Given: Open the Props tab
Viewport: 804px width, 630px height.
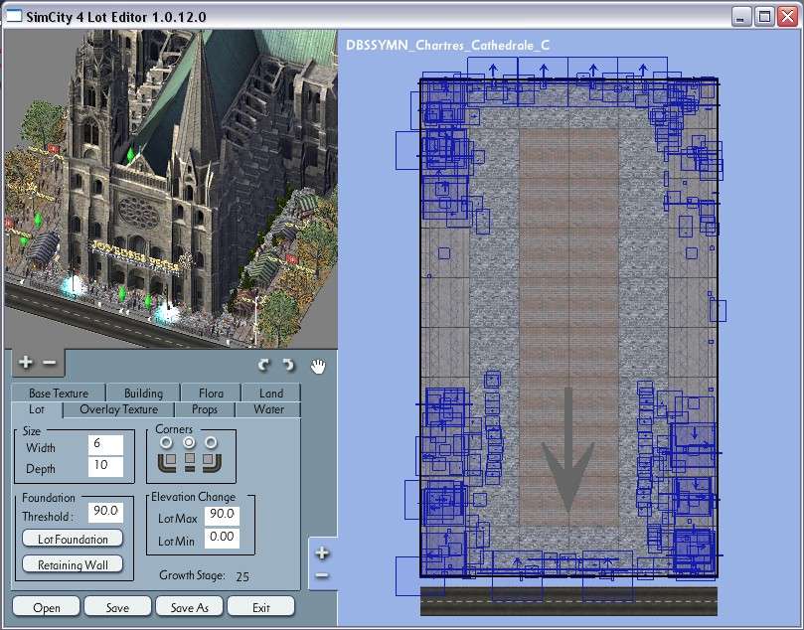Looking at the screenshot, I should [x=205, y=409].
